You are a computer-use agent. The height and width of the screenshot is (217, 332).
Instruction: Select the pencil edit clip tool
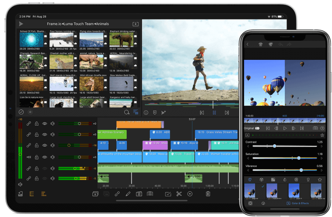pyautogui.click(x=128, y=194)
